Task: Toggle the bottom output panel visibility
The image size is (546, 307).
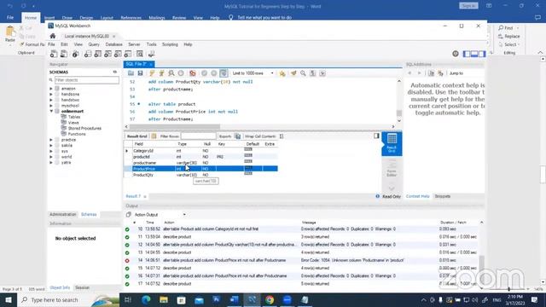Action: 474,54
